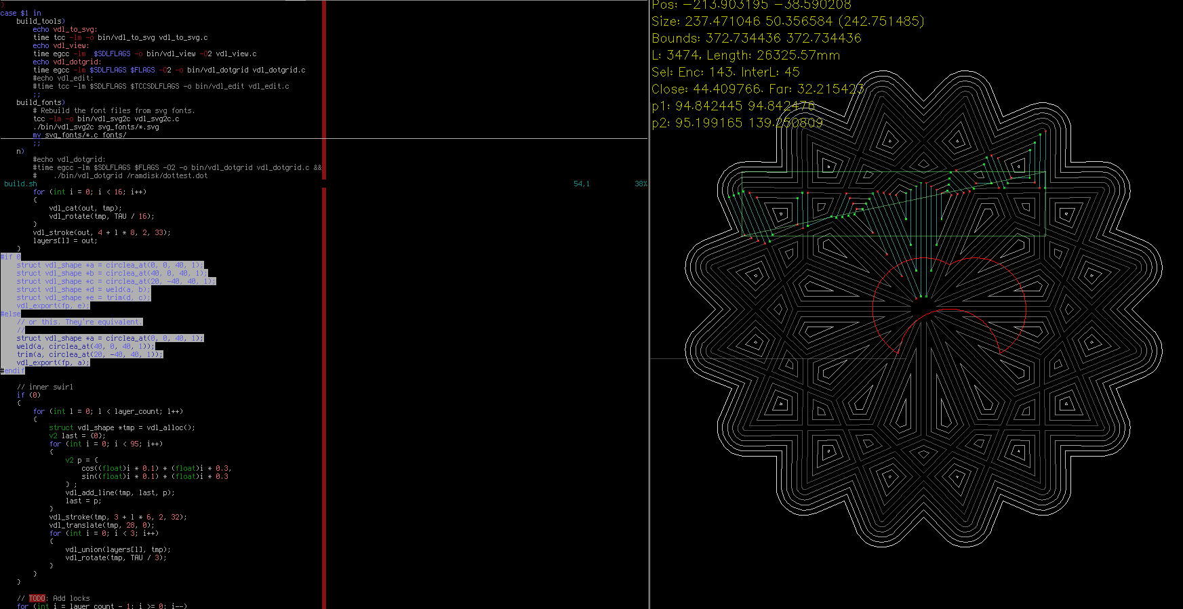1183x609 pixels.
Task: Click the 'struct vdl_shape *c' declaration line
Action: 117,281
